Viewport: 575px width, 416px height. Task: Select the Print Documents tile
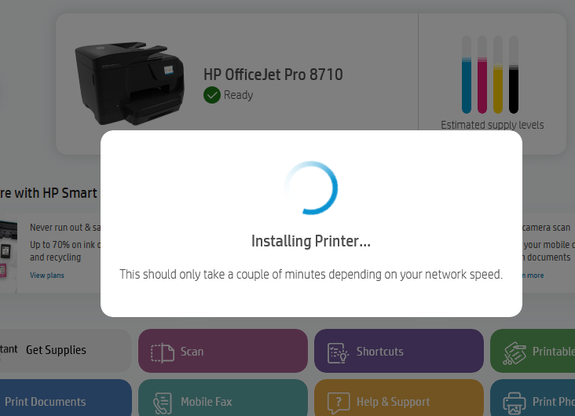tap(66, 398)
